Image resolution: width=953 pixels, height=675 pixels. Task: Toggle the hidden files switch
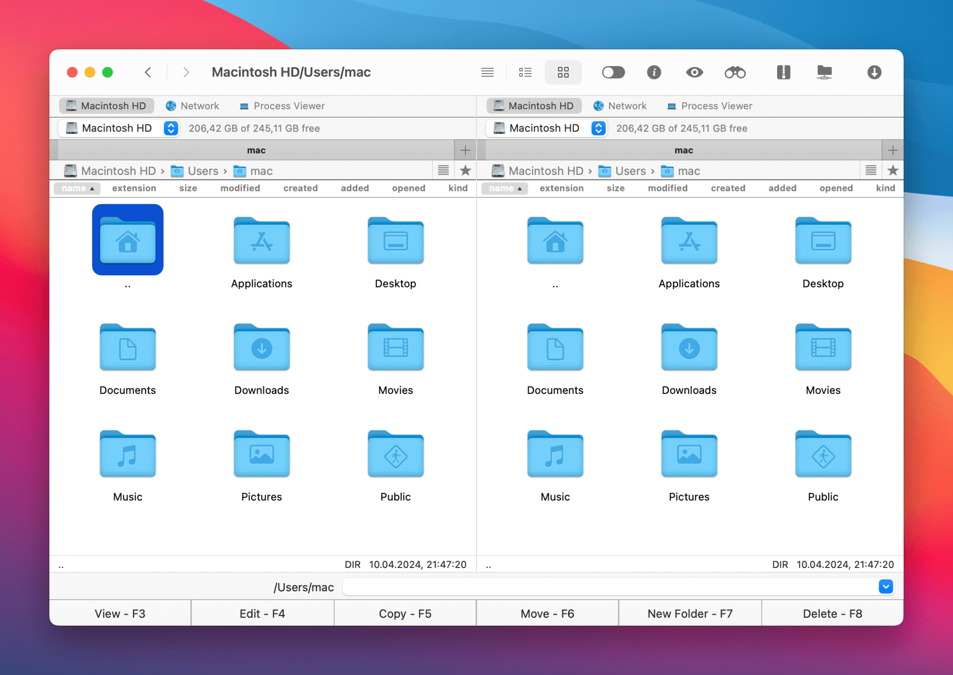coord(613,72)
